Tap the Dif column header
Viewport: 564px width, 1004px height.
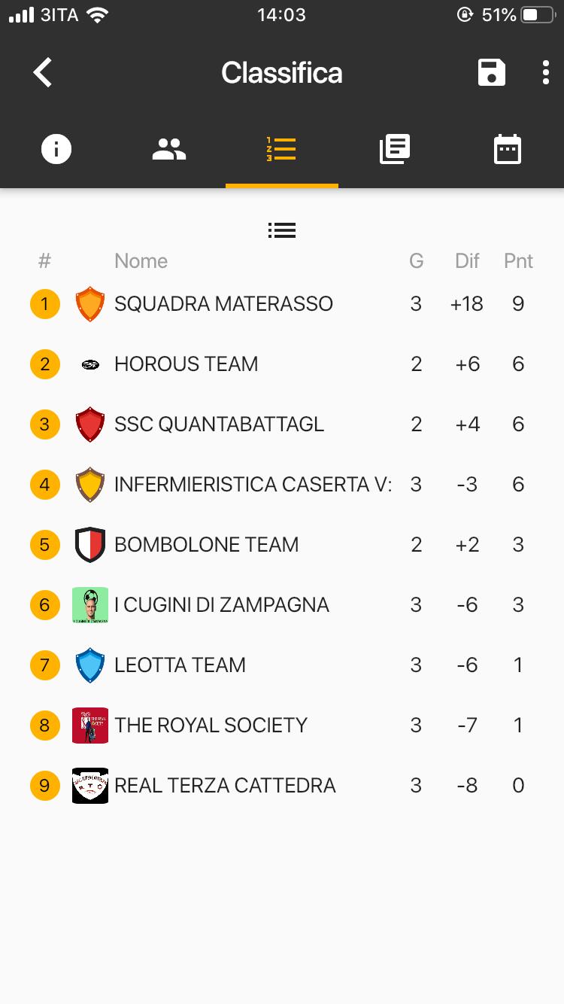point(467,261)
